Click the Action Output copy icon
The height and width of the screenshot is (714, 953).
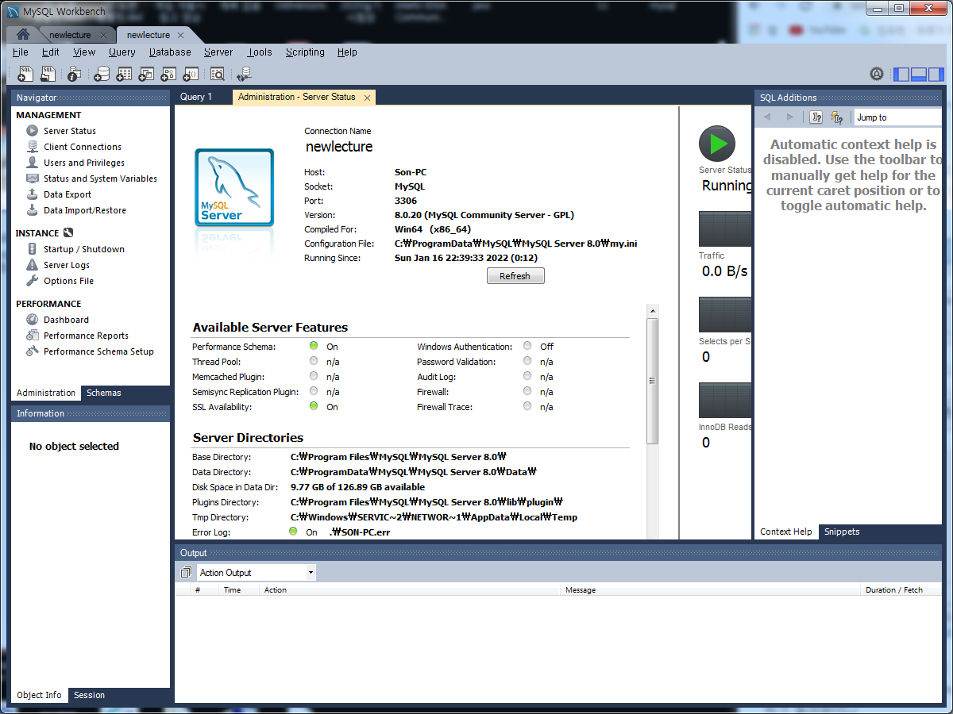coord(186,573)
